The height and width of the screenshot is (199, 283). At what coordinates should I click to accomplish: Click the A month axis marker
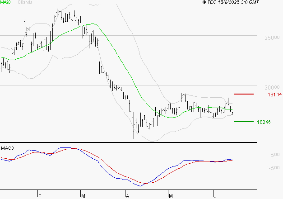coord(127,196)
